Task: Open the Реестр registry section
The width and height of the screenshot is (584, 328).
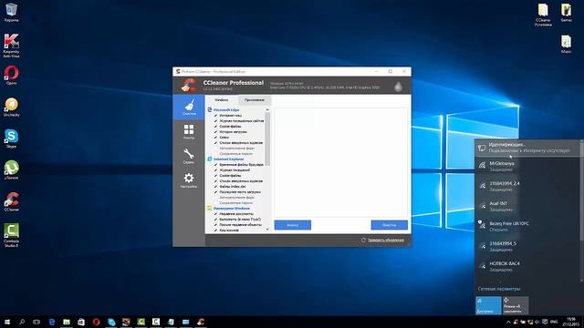Action: (x=189, y=131)
